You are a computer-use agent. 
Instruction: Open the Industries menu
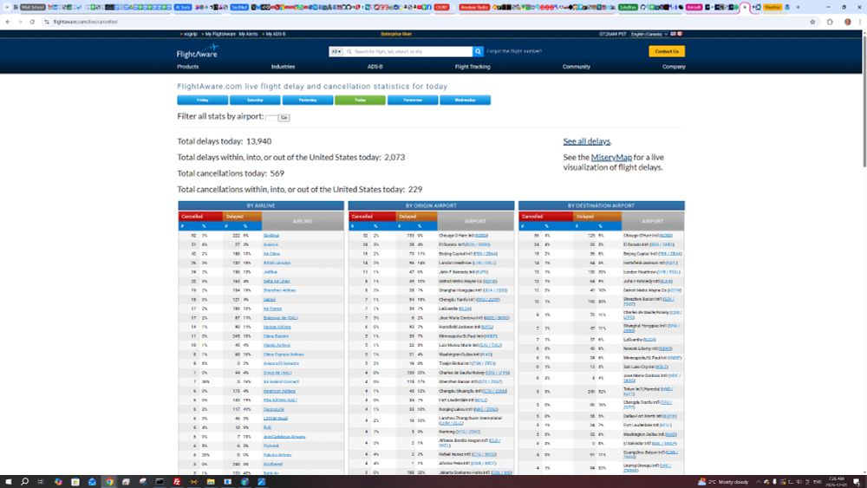coord(284,67)
